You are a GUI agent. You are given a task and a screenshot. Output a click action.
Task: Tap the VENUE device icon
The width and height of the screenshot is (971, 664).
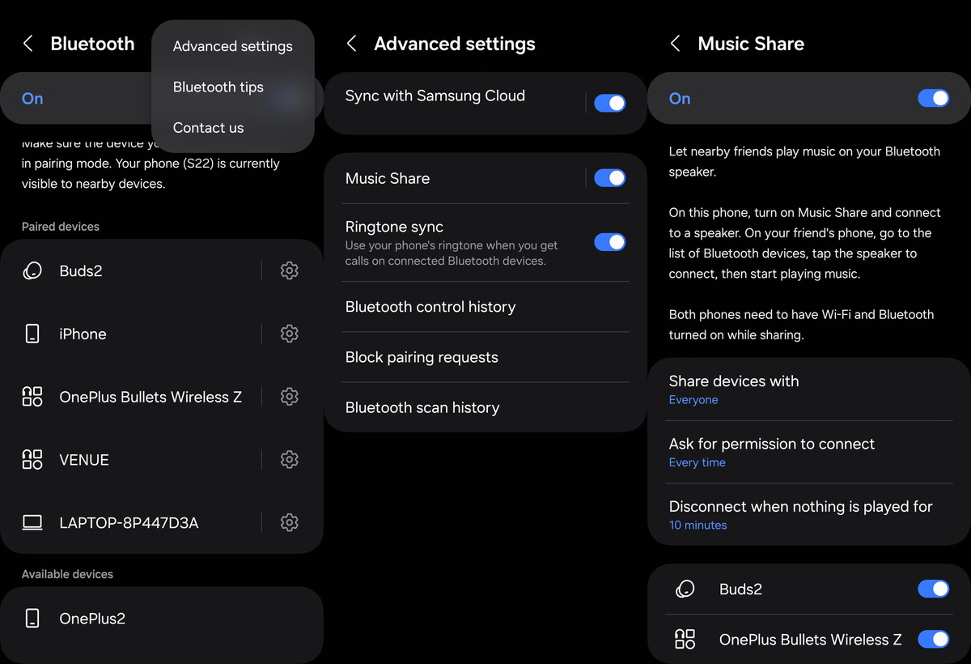pos(32,460)
